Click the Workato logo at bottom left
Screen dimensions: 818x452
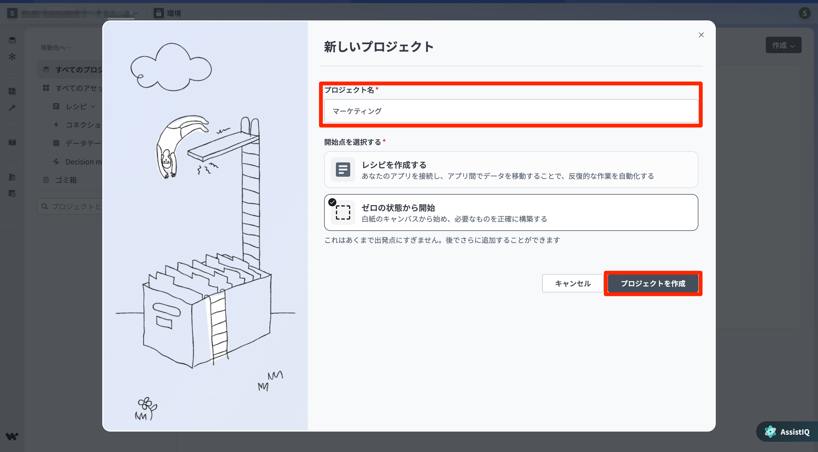12,436
